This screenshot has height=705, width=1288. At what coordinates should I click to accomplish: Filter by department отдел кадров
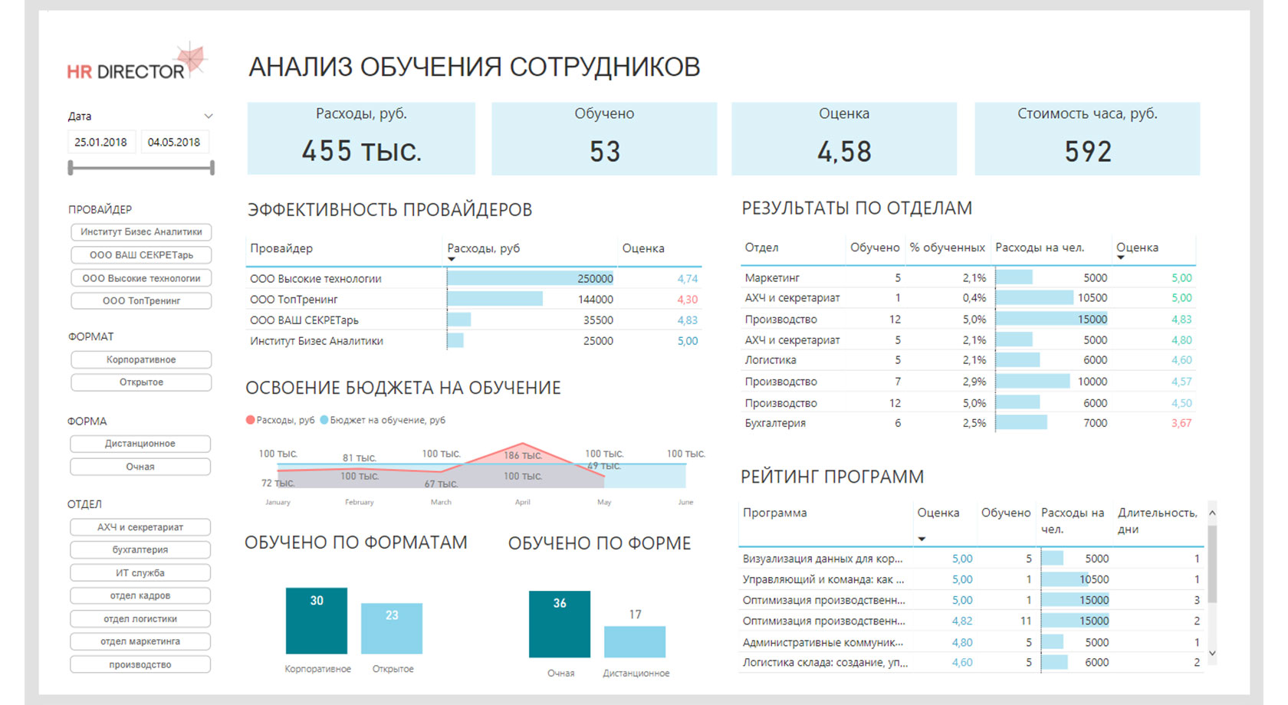point(140,595)
